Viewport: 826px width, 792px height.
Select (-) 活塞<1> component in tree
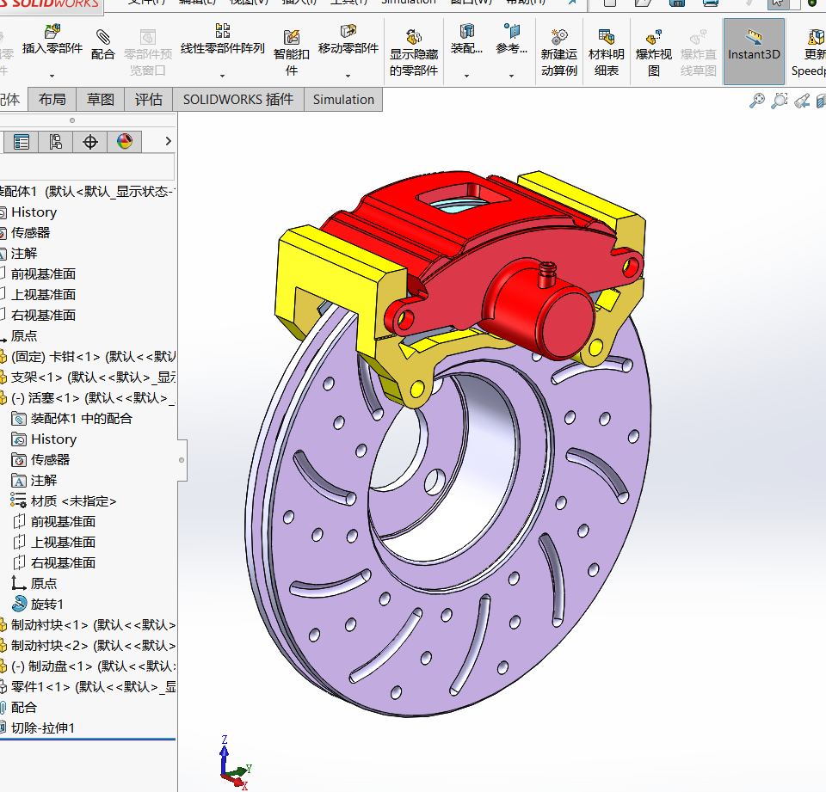click(x=88, y=397)
